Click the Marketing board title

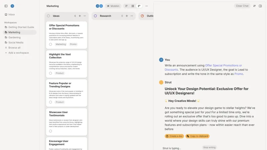53,6
